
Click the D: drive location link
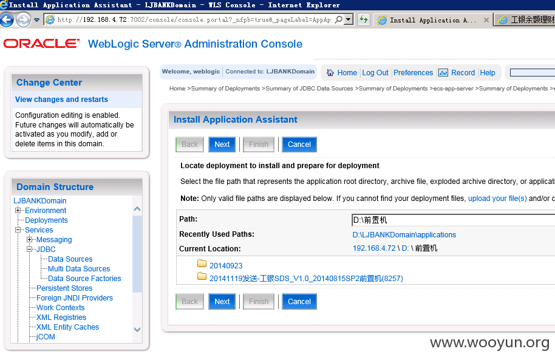[405, 248]
